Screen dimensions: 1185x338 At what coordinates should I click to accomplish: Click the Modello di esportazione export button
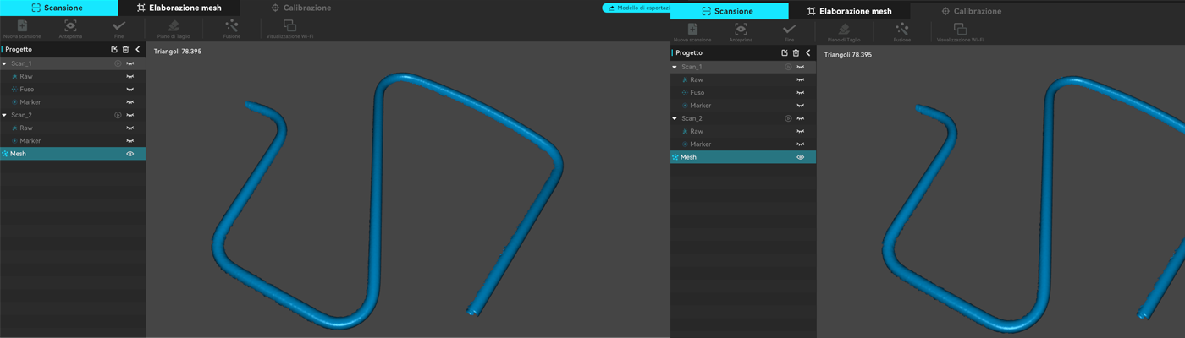click(x=637, y=8)
